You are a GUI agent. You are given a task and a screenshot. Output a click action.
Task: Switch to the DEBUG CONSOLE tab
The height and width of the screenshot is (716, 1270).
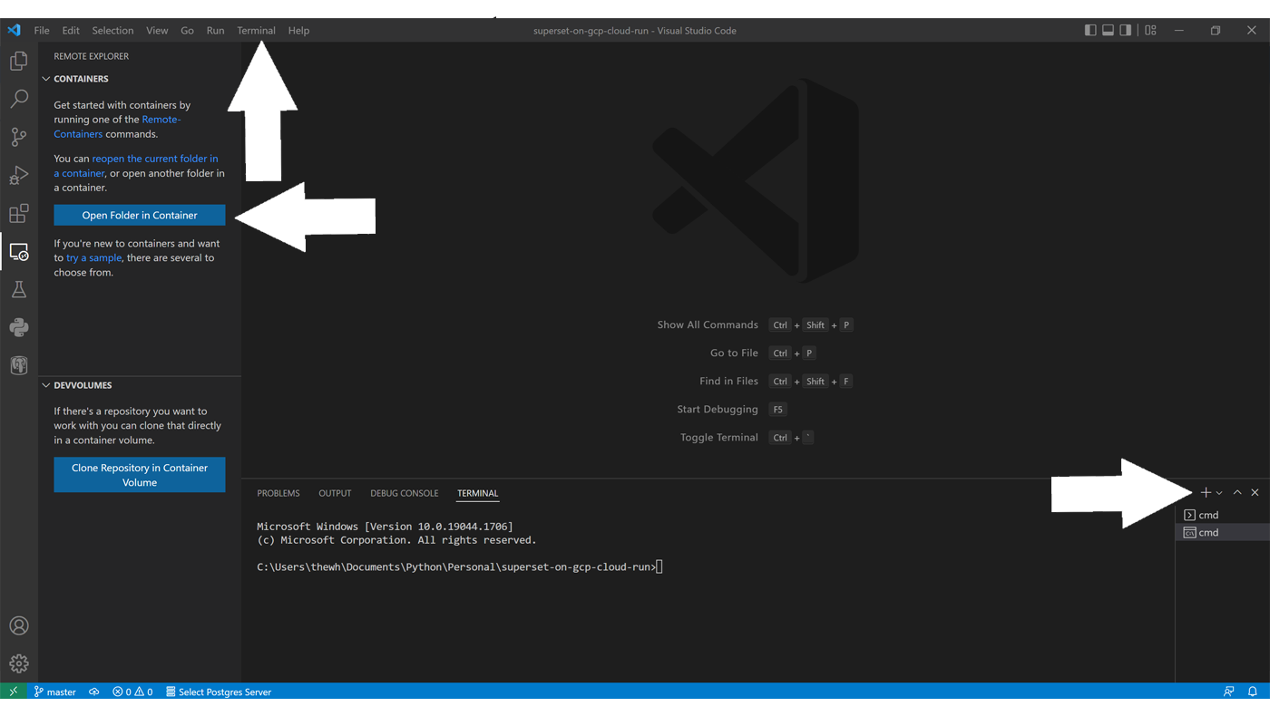point(405,493)
